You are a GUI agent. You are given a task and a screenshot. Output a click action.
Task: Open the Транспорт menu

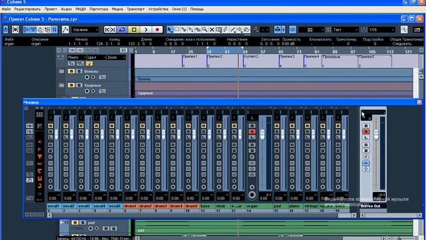pyautogui.click(x=136, y=9)
